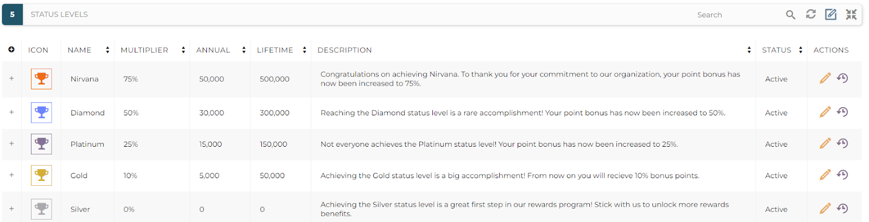Edit the Gold level with pencil
The height and width of the screenshot is (222, 869).
click(x=825, y=175)
